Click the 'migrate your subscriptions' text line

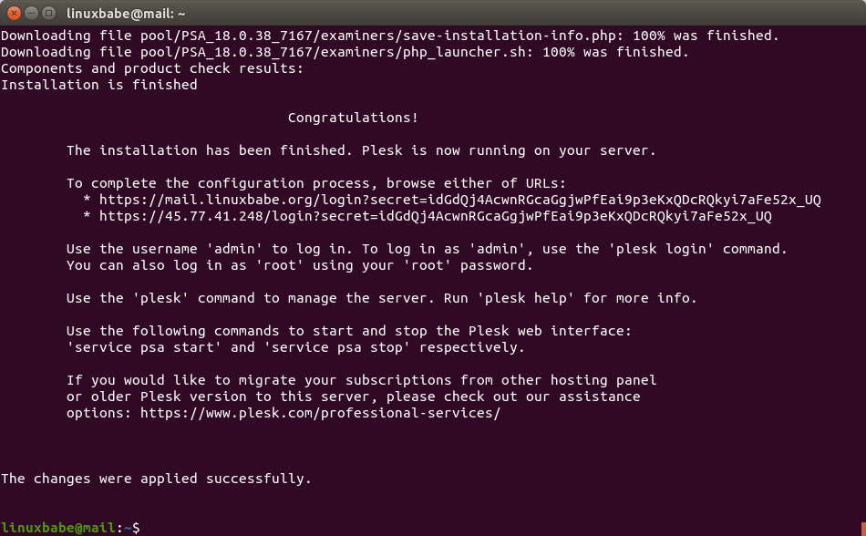[361, 380]
